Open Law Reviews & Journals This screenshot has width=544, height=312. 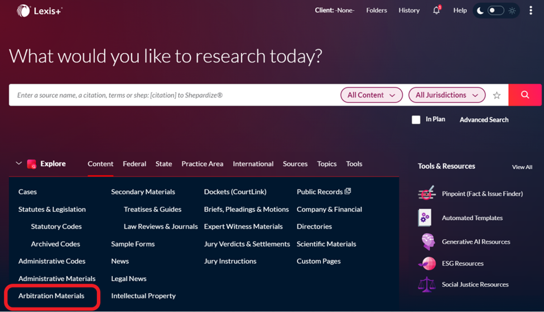point(161,226)
